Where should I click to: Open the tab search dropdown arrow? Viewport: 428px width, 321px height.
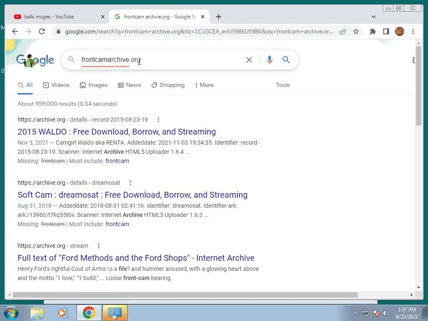pyautogui.click(x=374, y=17)
